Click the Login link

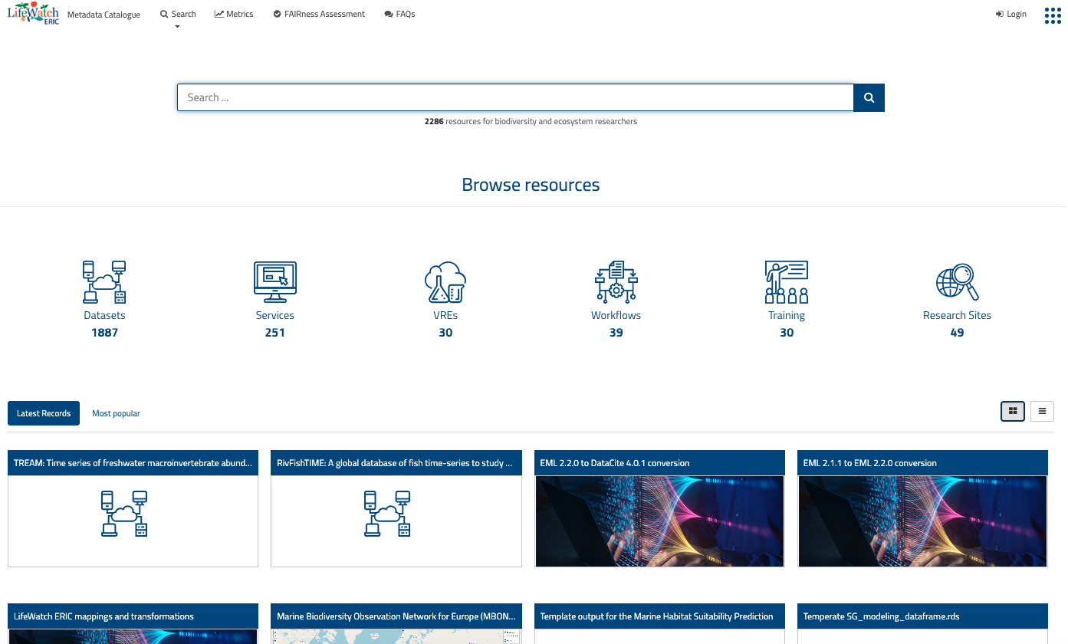pos(1010,14)
